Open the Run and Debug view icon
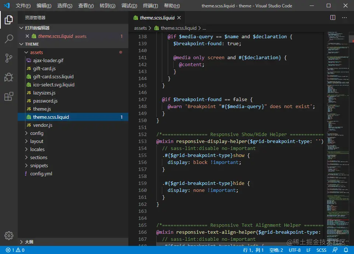Viewport: 354px width, 254px height. click(9, 77)
